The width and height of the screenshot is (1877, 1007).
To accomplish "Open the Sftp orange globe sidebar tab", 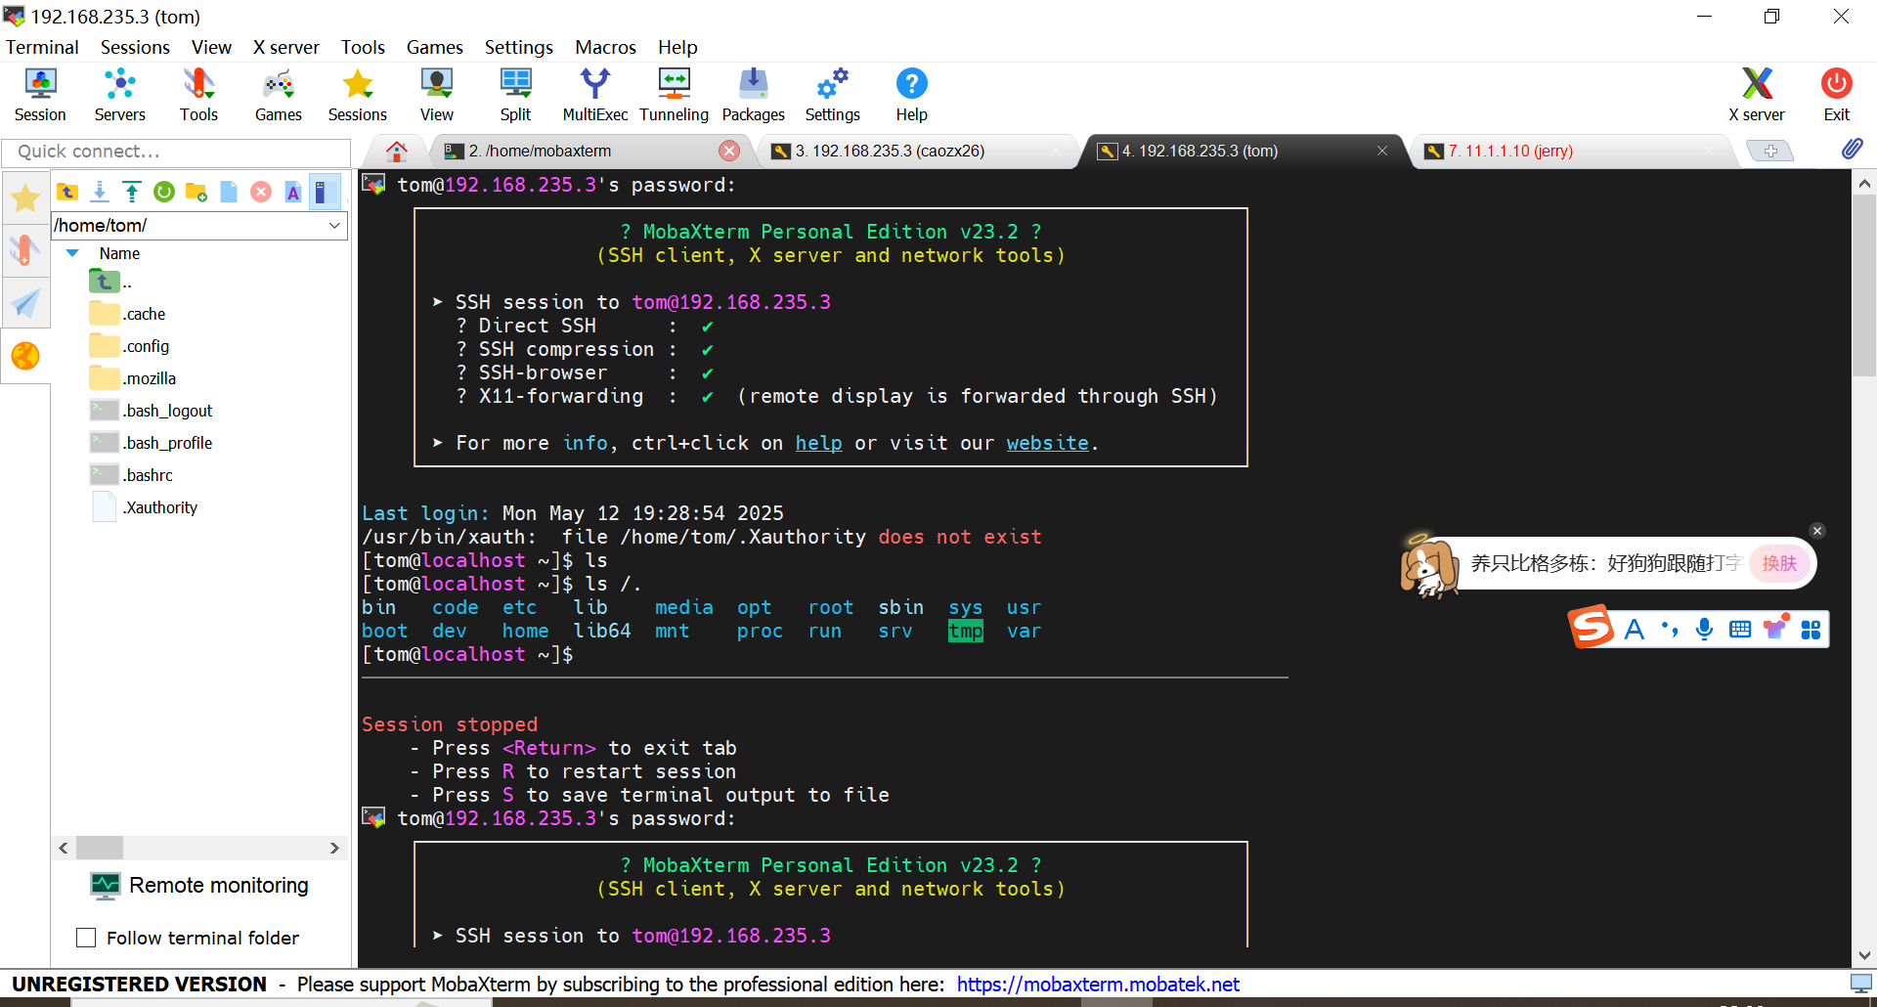I will pos(25,356).
